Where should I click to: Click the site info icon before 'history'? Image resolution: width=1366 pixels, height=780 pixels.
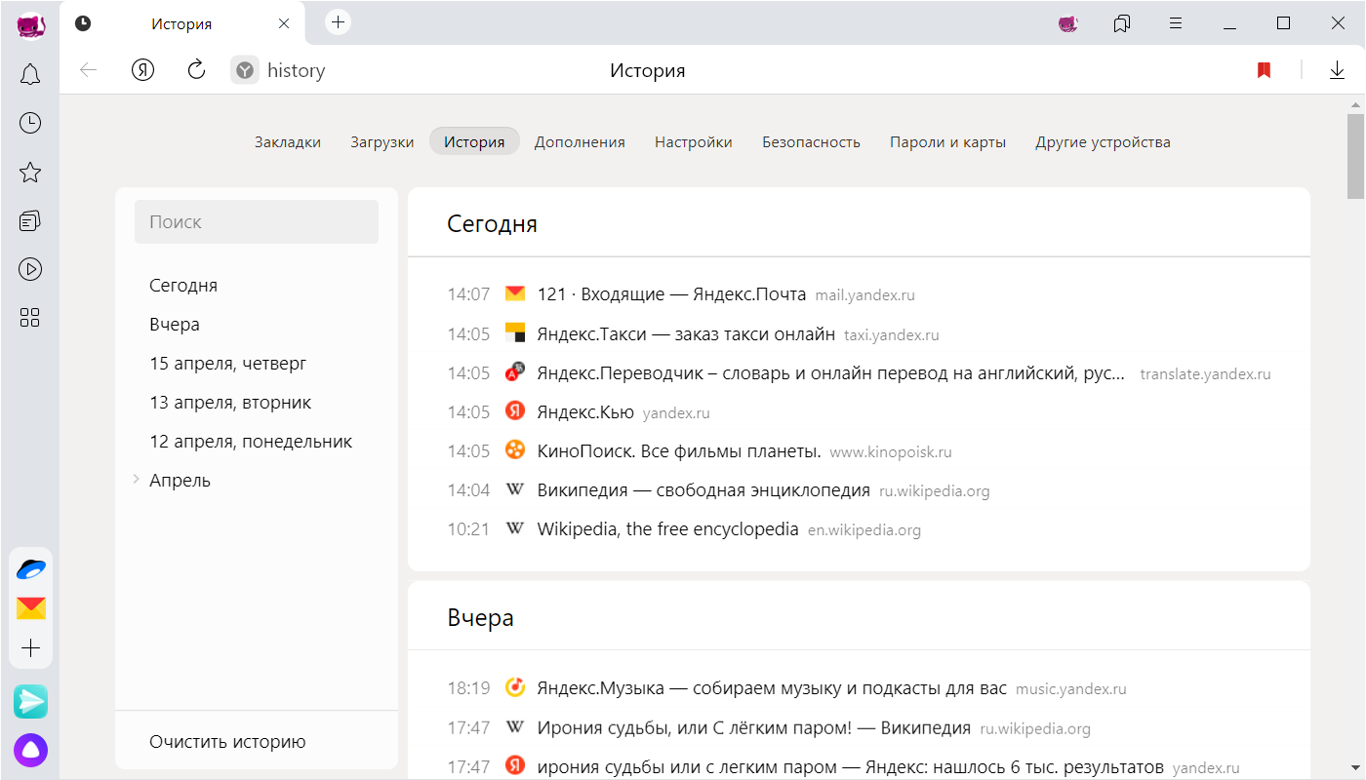click(245, 70)
